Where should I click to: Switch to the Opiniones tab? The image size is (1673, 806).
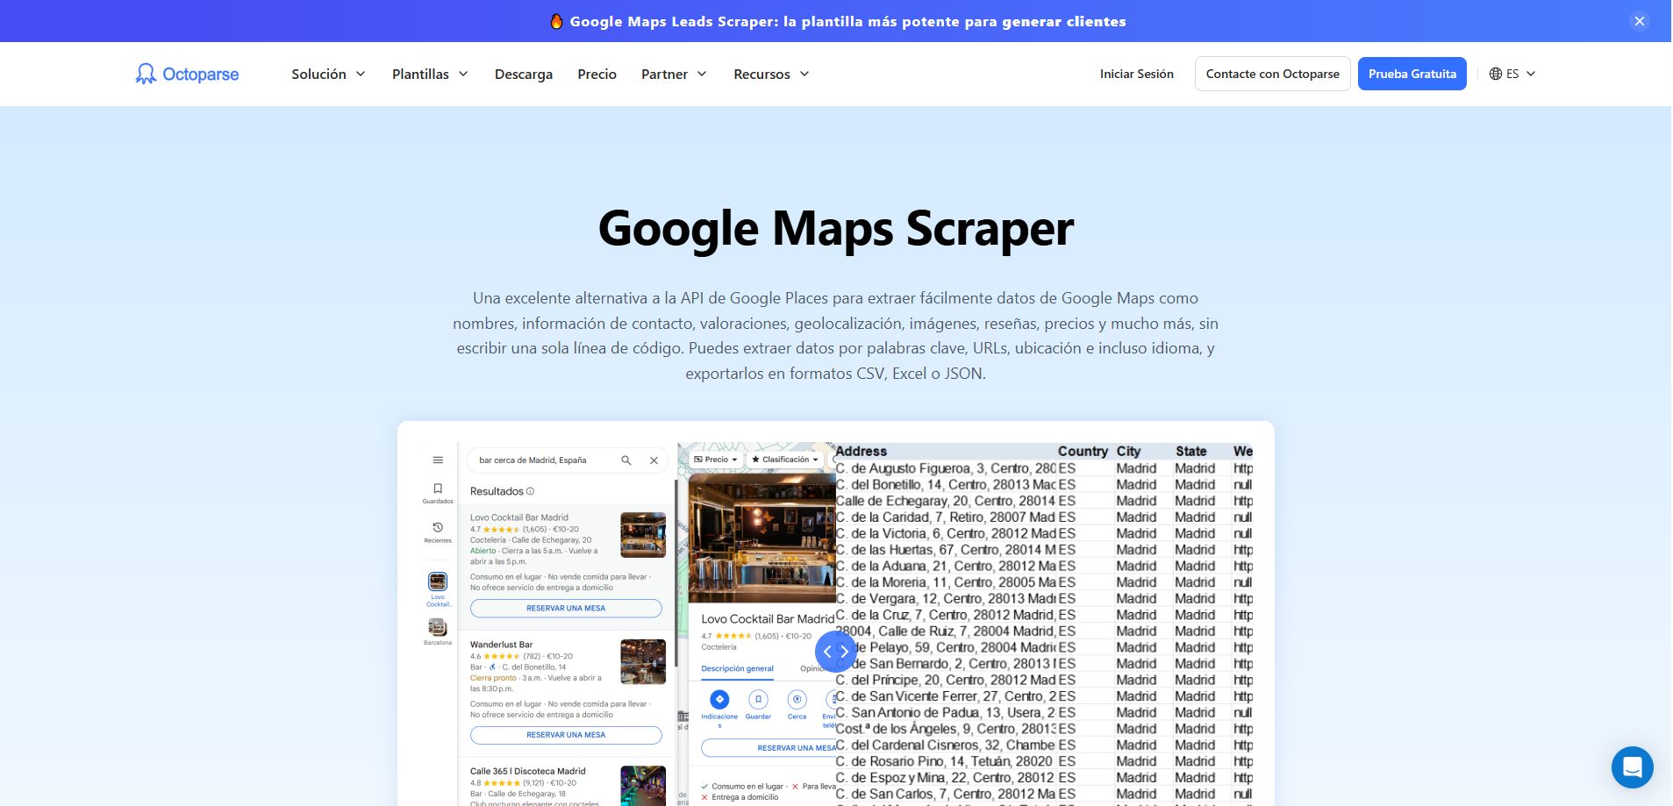point(819,668)
